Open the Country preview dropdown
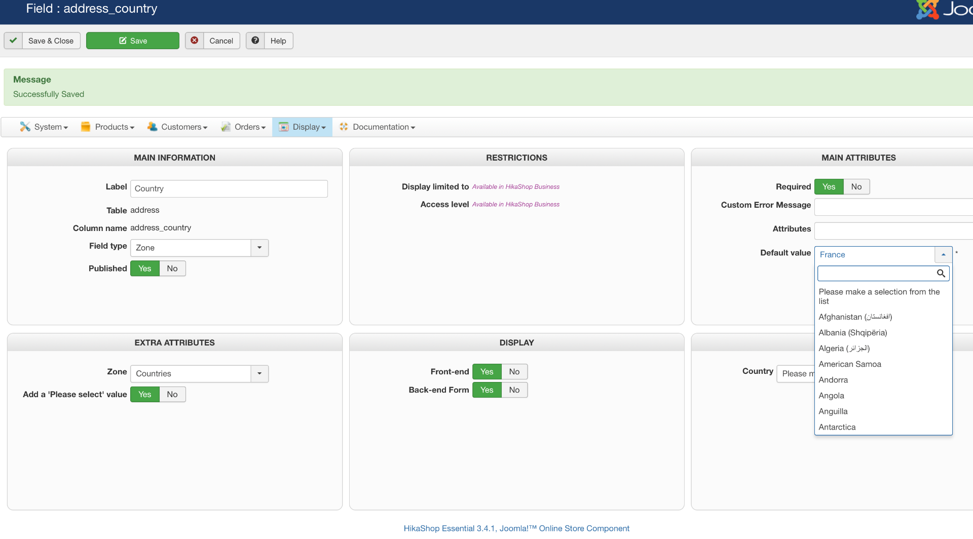Viewport: 973px width, 539px height. [796, 374]
